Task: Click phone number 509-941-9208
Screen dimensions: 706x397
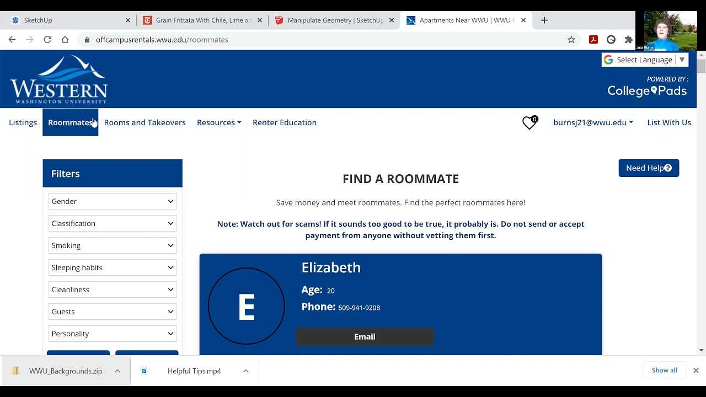Action: tap(359, 308)
